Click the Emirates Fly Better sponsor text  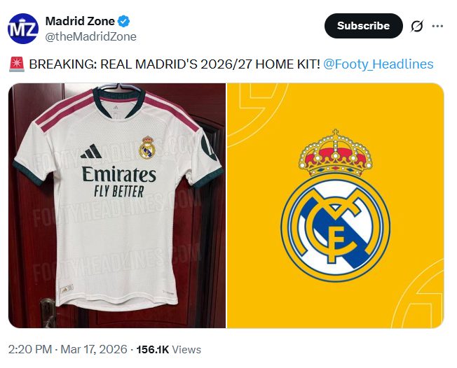click(x=119, y=181)
